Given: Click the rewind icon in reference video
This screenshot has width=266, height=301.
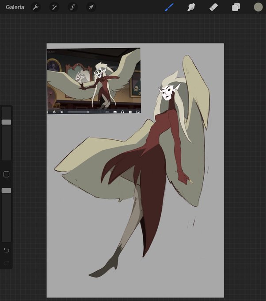Looking at the screenshot, I should coord(54,112).
